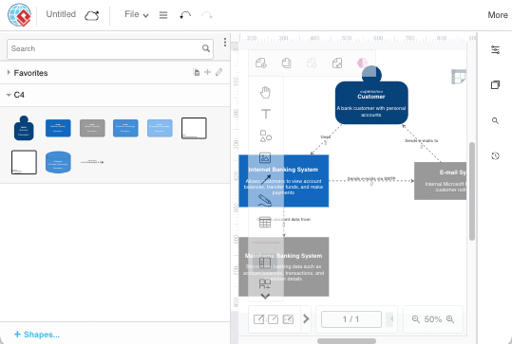Select the arrow connector tool
This screenshot has width=512, height=344.
tap(266, 179)
